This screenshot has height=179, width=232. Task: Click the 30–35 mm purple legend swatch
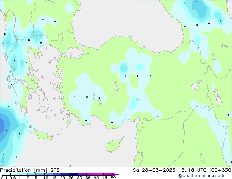82,174
